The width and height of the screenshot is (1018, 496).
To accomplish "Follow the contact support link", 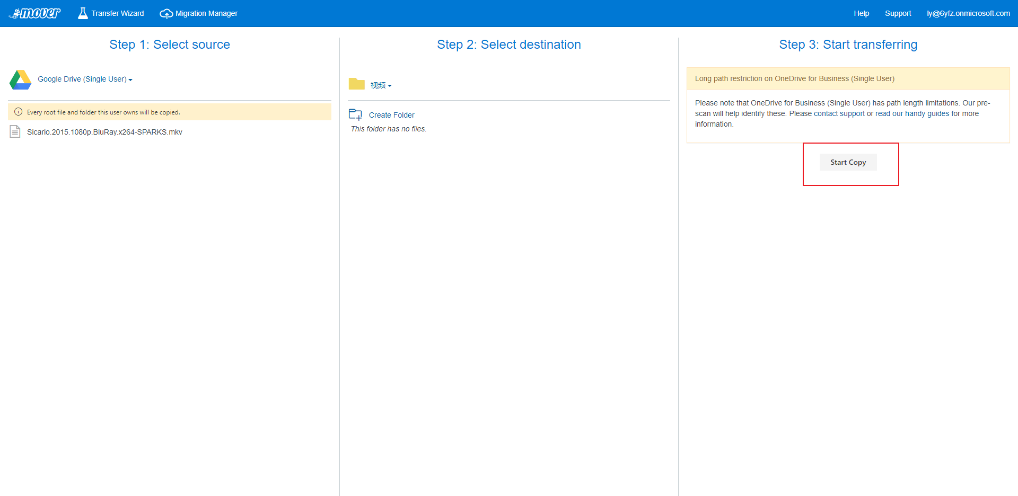I will coord(839,113).
